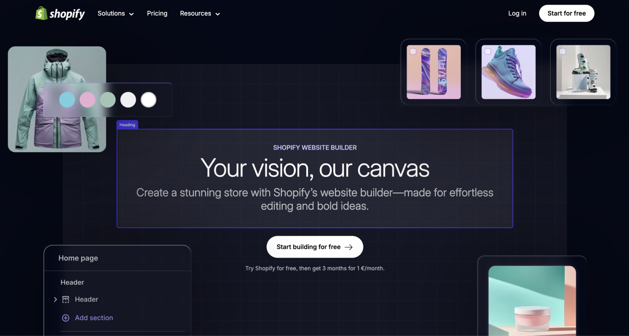Screen dimensions: 629x336
Task: Click the 'Home page' panel title
Action: [x=78, y=258]
